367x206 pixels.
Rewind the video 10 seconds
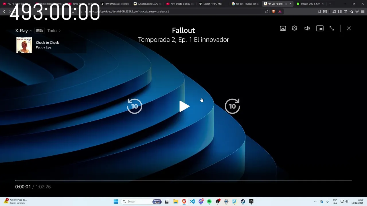pyautogui.click(x=134, y=106)
